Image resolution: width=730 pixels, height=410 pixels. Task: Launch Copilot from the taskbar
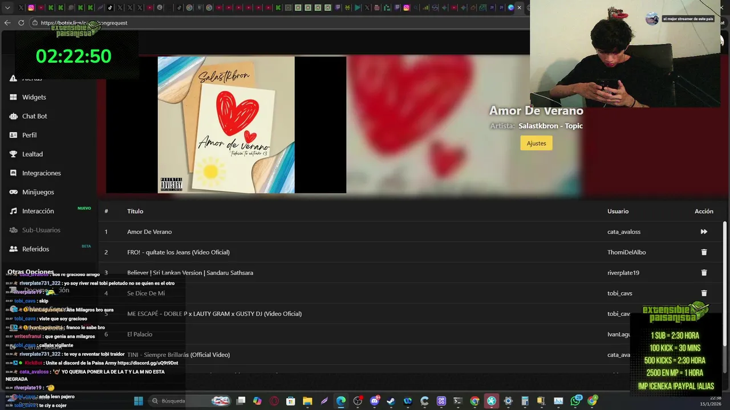257,401
